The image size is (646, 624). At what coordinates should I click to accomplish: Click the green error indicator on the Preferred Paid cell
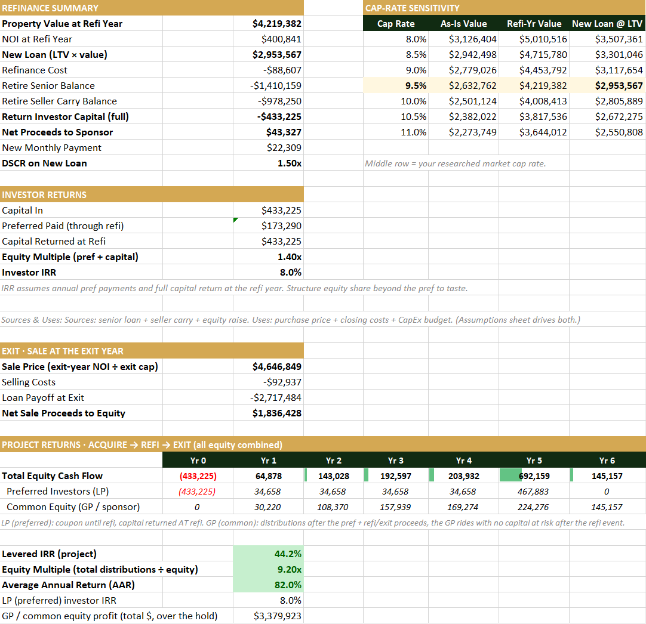[x=236, y=220]
